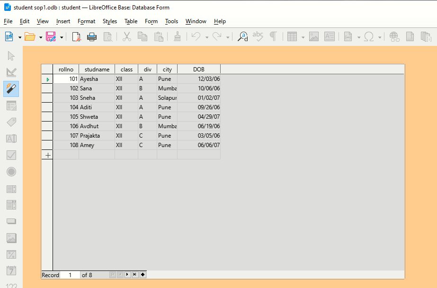Viewport: 437px width, 288px height.
Task: Activate the Clone Formatting tool
Action: (177, 36)
